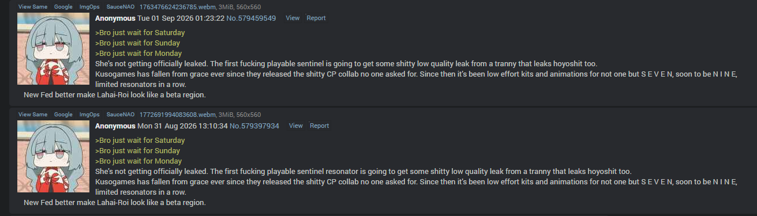Search first post image on Google
This screenshot has height=216, width=757.
pos(63,7)
